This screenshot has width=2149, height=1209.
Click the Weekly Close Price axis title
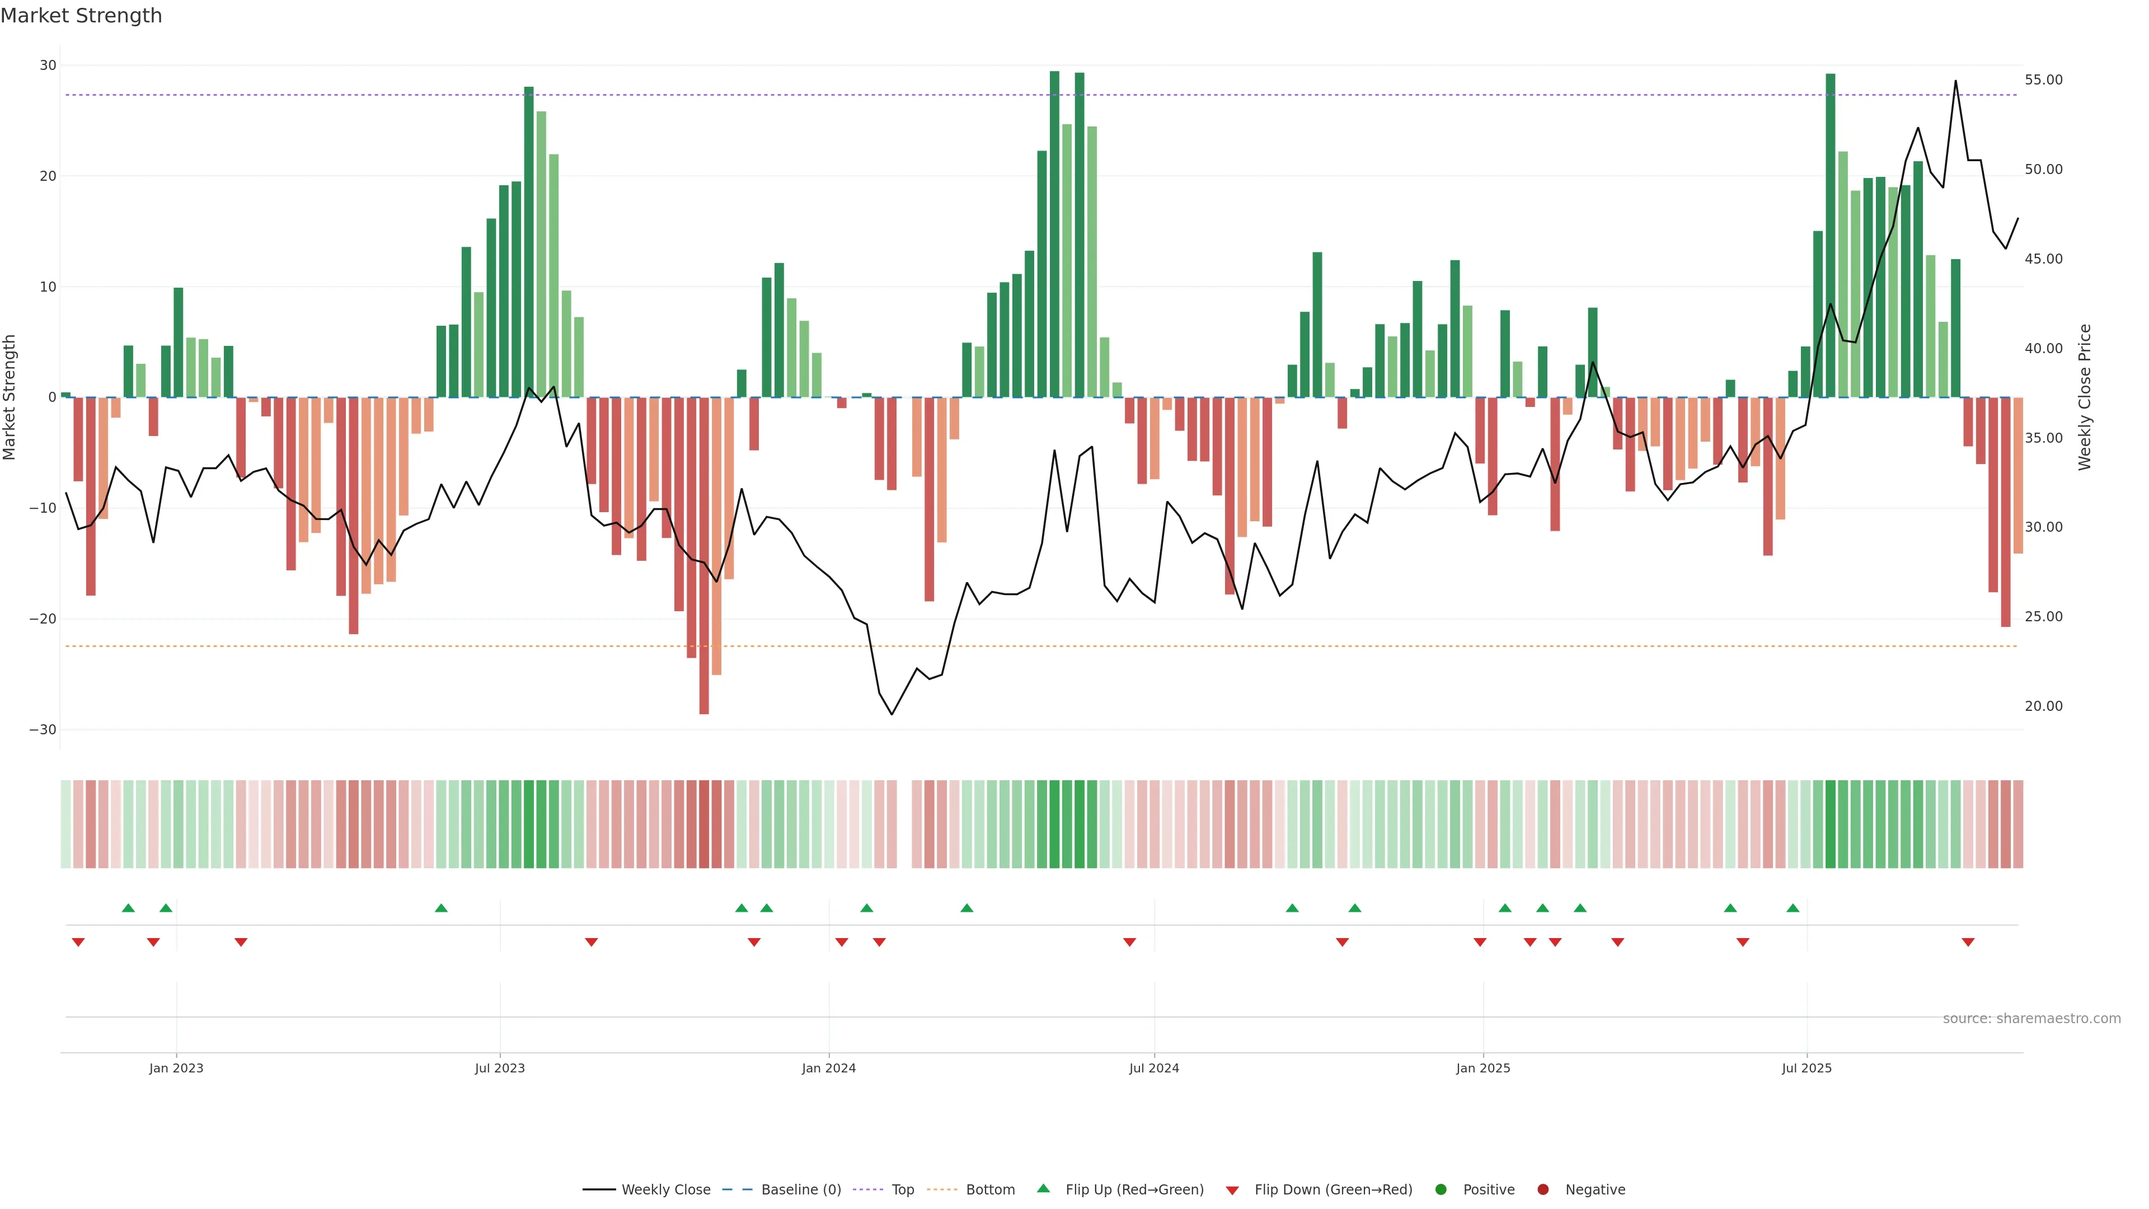[x=2085, y=397]
